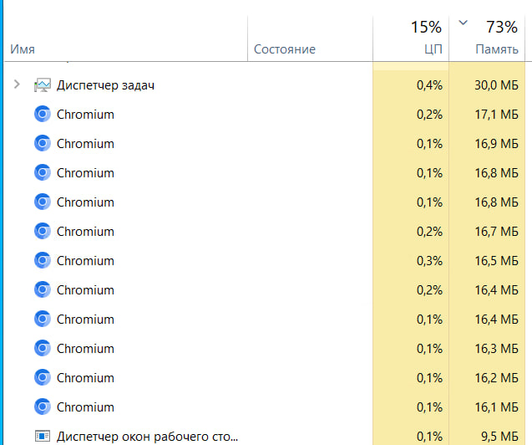Click the Диспетчер задач process icon
Screen dimensions: 532x445
(43, 85)
